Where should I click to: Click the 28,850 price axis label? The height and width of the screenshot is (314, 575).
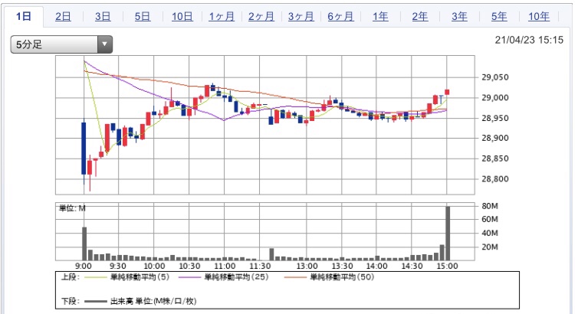[x=495, y=159]
